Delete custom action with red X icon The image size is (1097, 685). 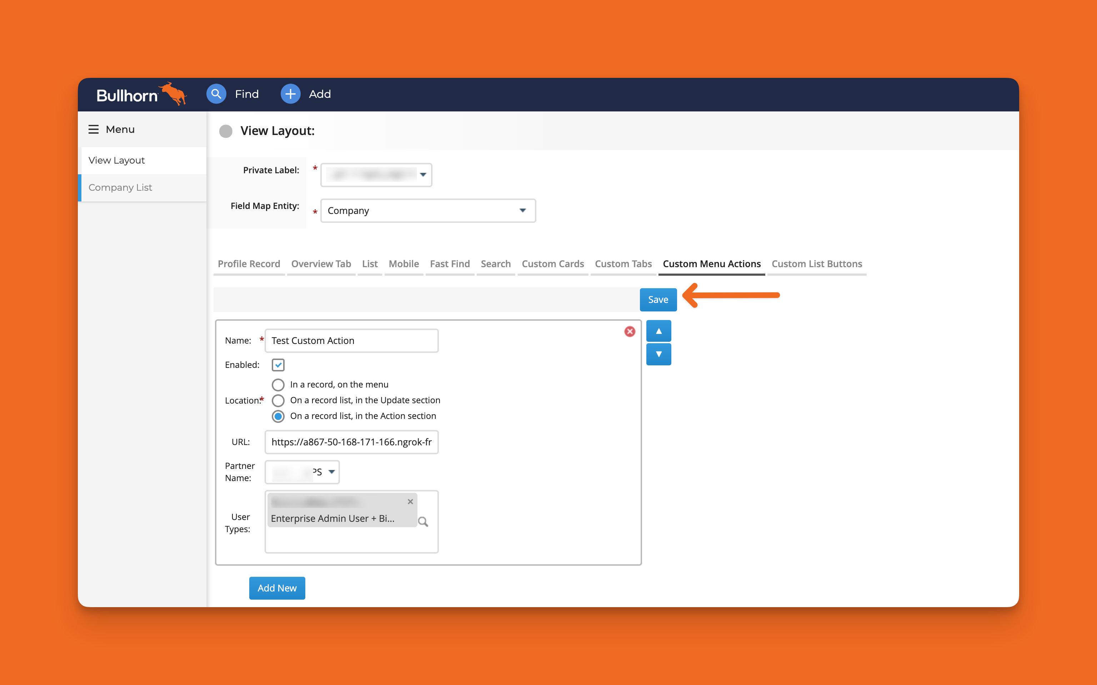pyautogui.click(x=629, y=332)
